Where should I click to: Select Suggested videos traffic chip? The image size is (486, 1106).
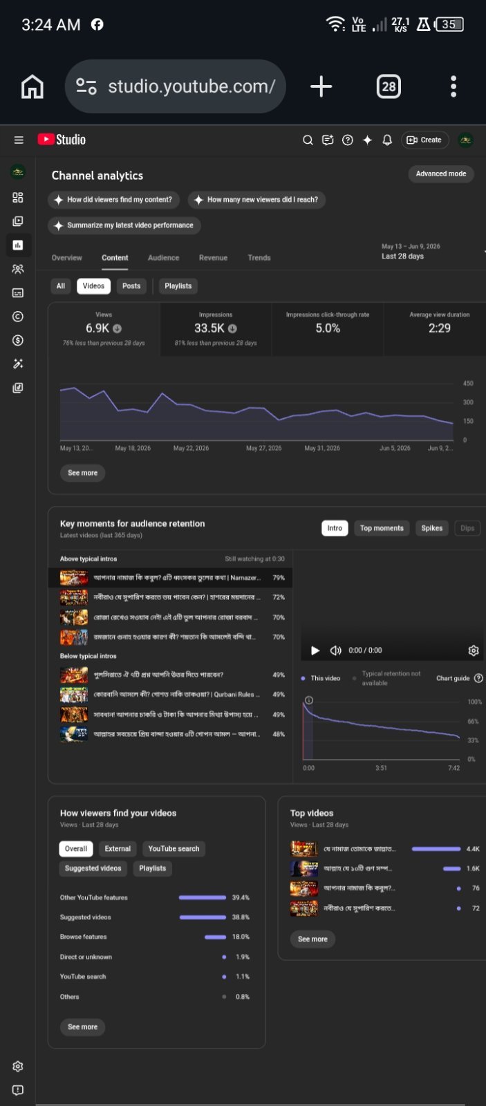pyautogui.click(x=93, y=868)
